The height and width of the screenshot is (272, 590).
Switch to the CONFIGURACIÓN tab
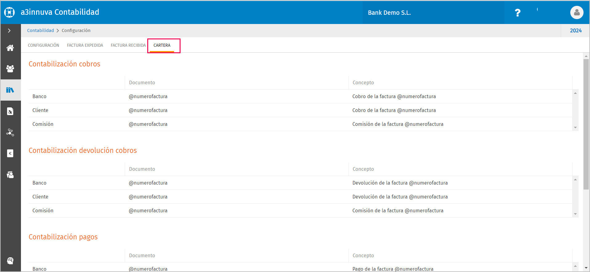pos(43,45)
